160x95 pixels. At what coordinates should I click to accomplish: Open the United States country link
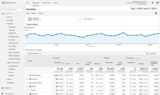(x=36, y=75)
